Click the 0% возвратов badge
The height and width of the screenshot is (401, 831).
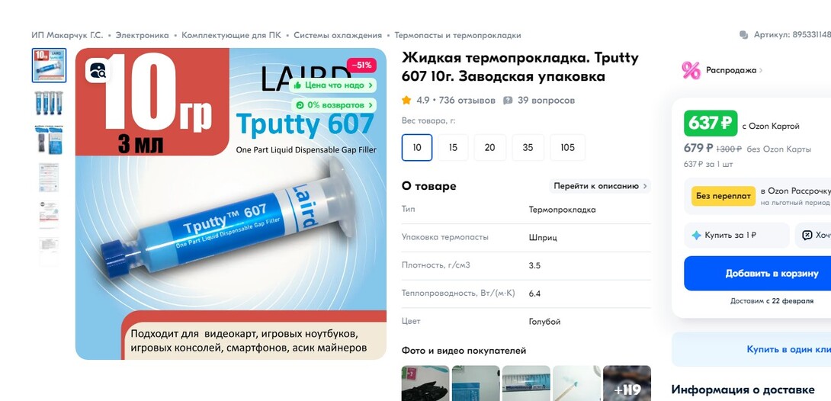(332, 105)
